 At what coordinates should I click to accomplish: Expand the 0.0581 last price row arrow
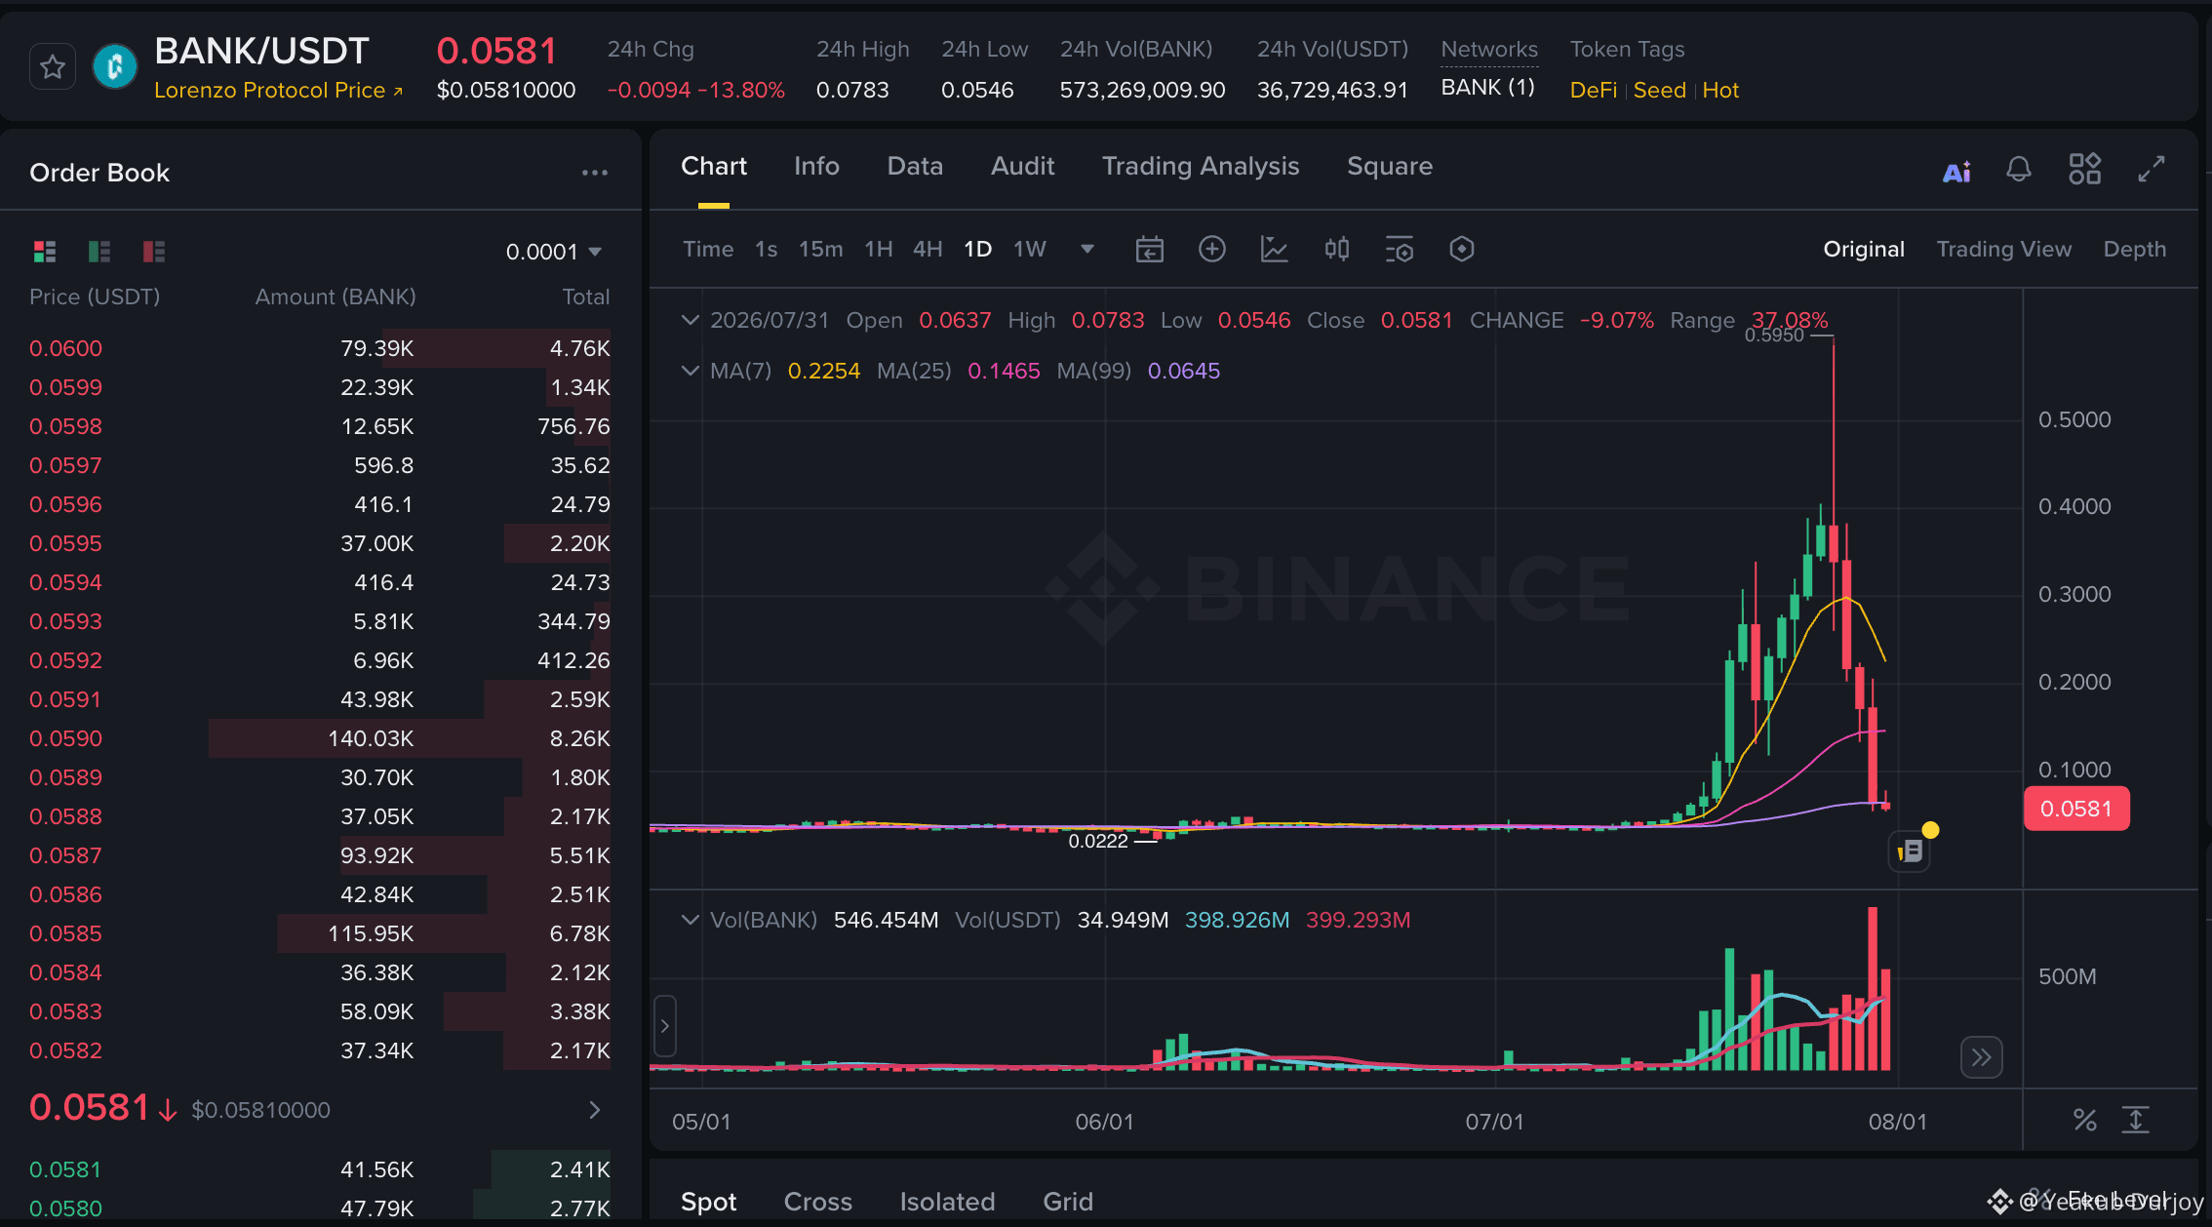pyautogui.click(x=595, y=1110)
